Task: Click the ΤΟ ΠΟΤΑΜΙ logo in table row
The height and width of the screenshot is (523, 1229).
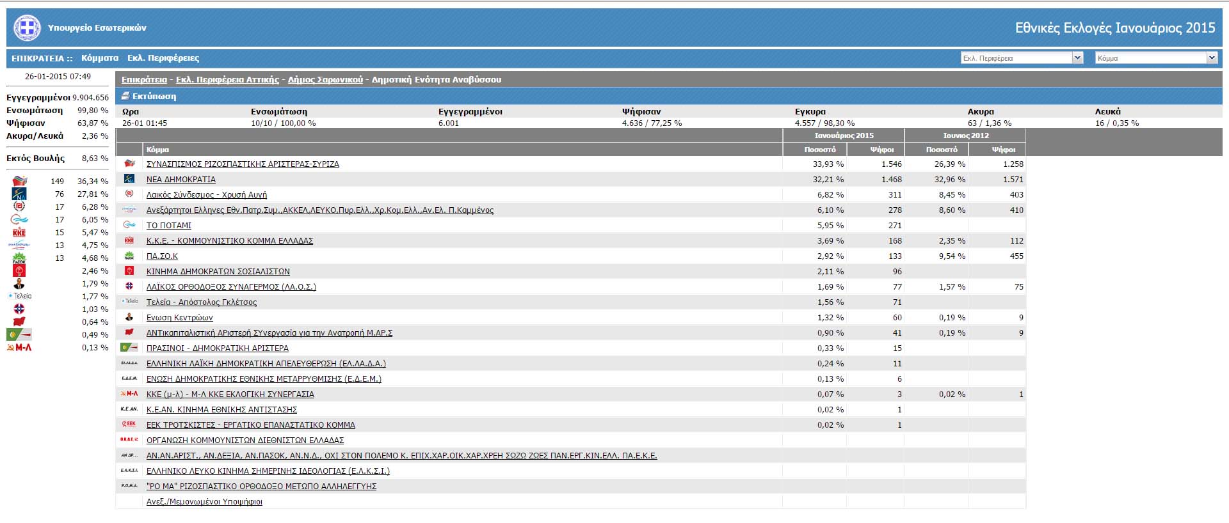Action: click(x=129, y=225)
